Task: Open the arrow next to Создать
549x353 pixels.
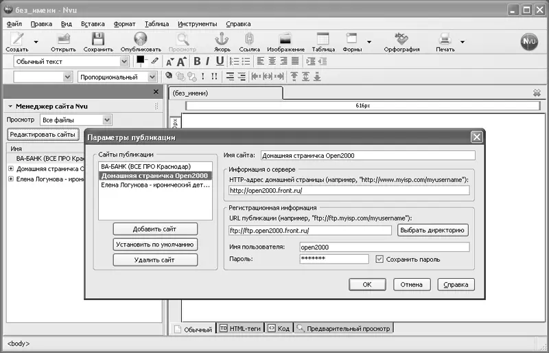Action: 36,42
